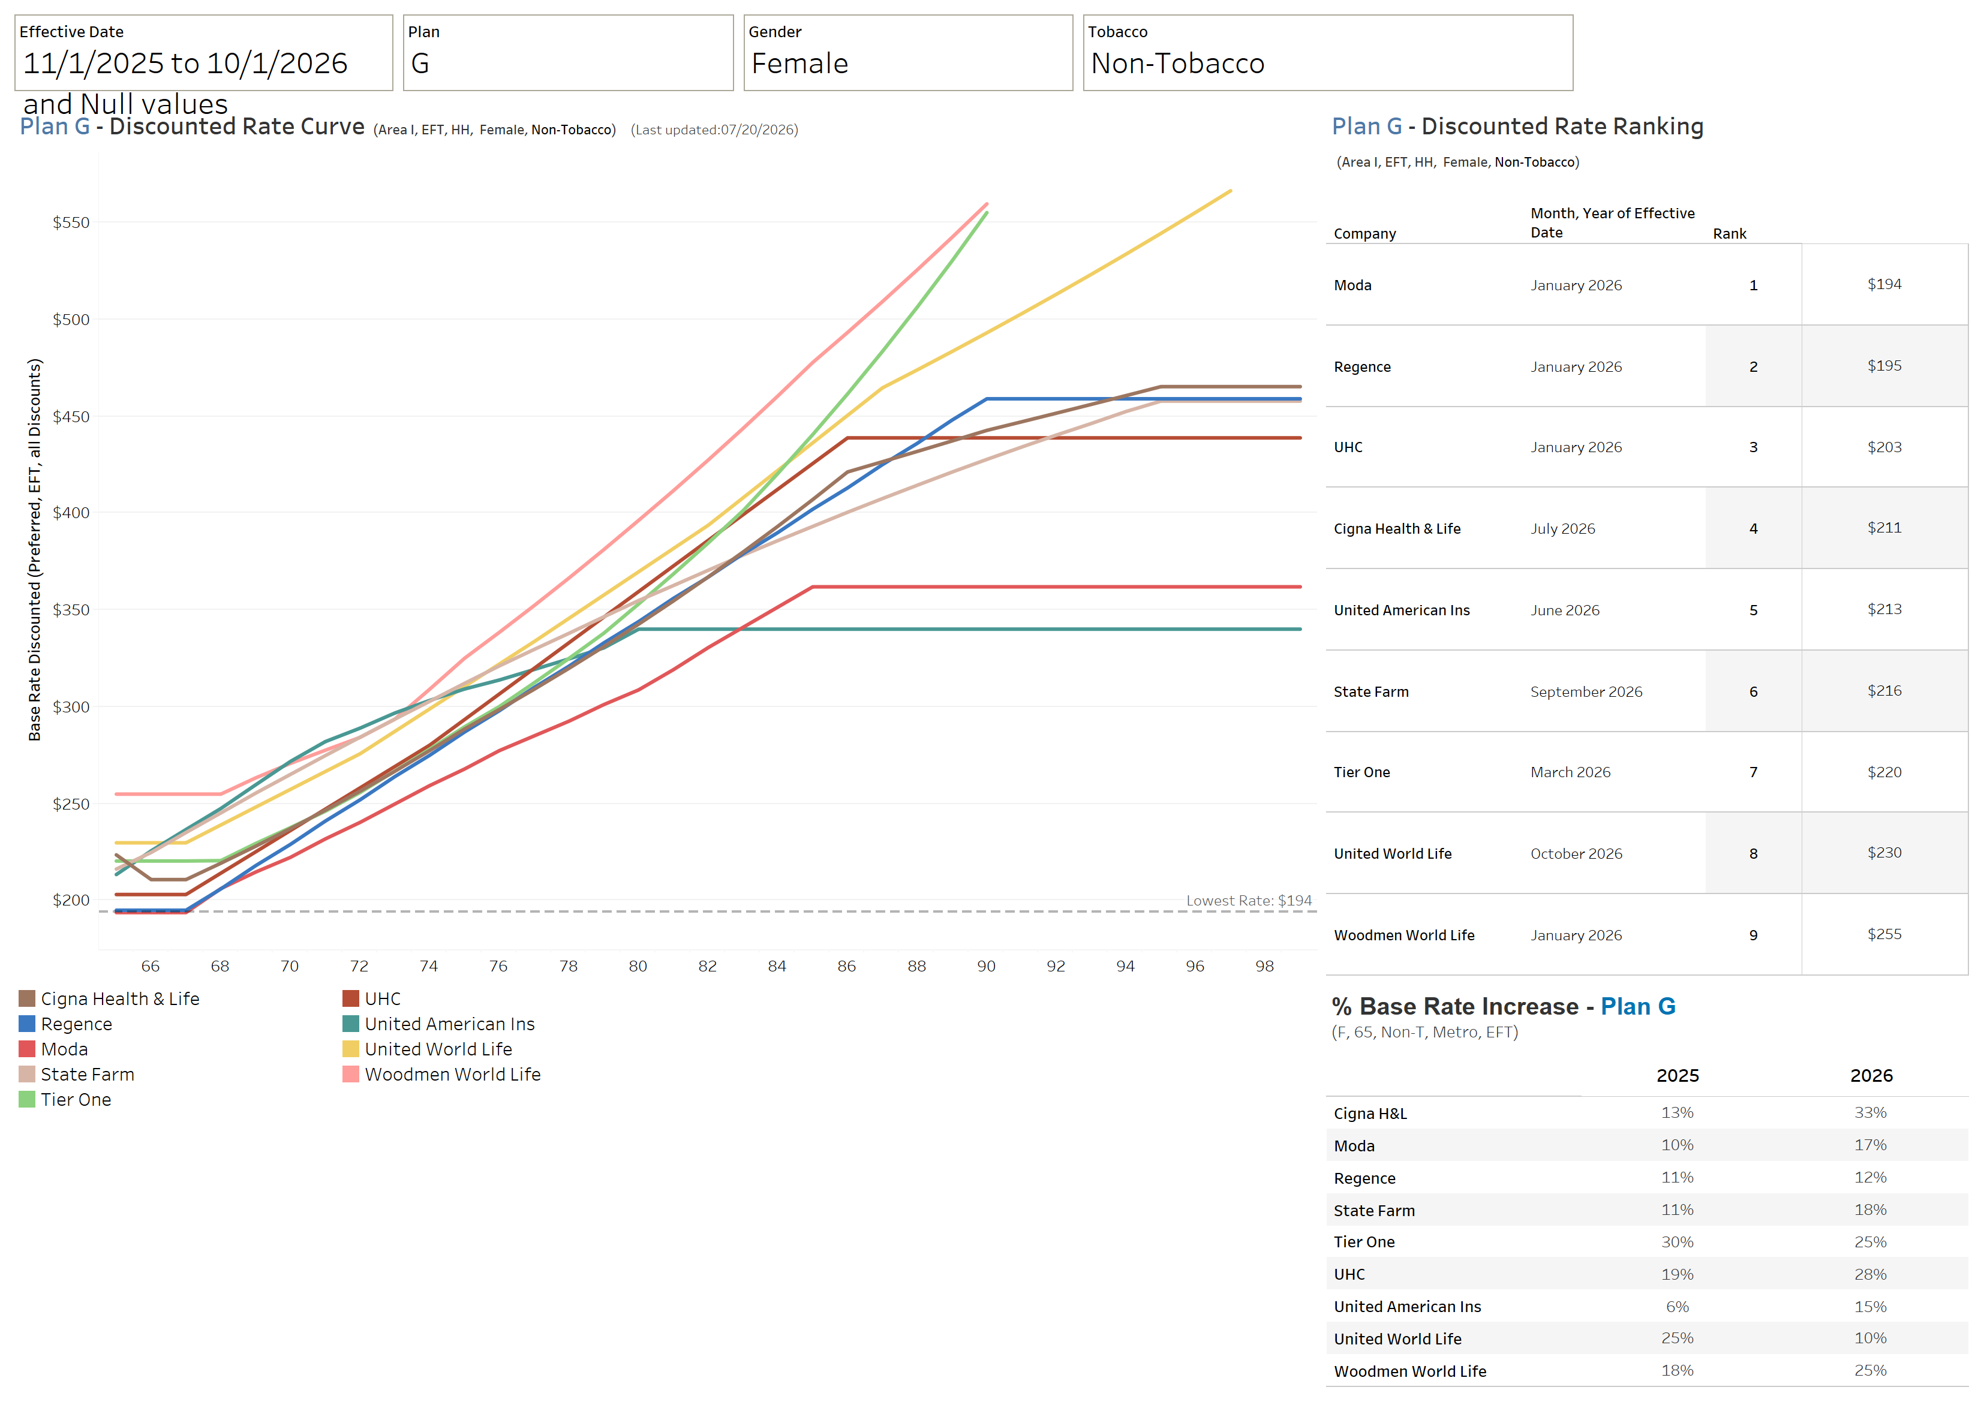Select Regence in the rate ranking table
This screenshot has height=1402, width=1984.
[1362, 367]
